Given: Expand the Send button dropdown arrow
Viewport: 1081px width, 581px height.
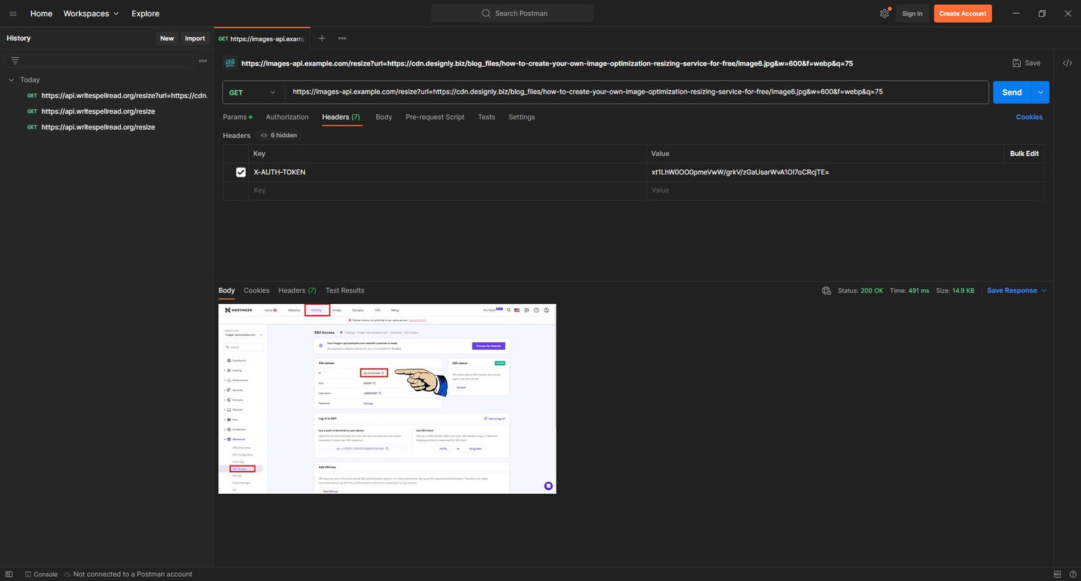Looking at the screenshot, I should tap(1040, 93).
